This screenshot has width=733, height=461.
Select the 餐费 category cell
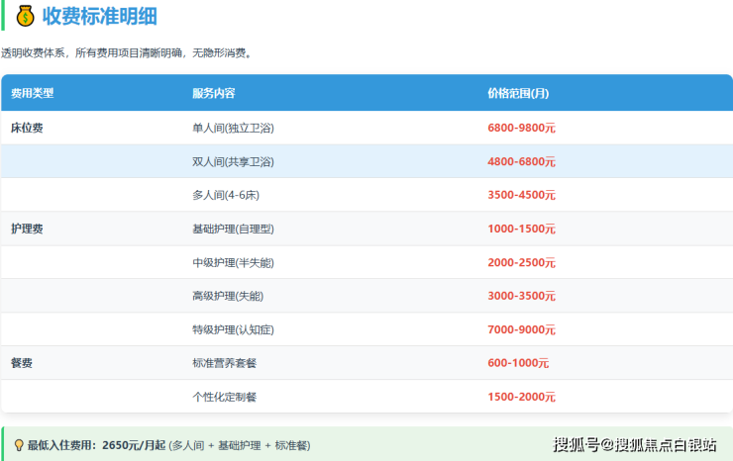coord(22,363)
